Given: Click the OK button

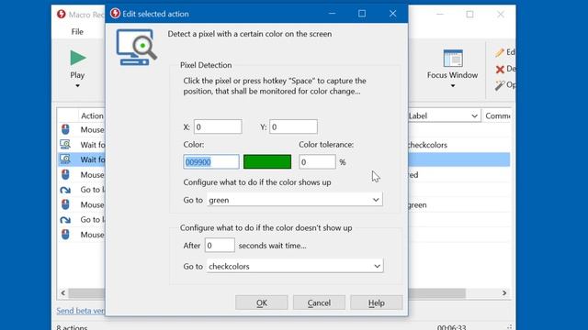Looking at the screenshot, I should [x=262, y=302].
